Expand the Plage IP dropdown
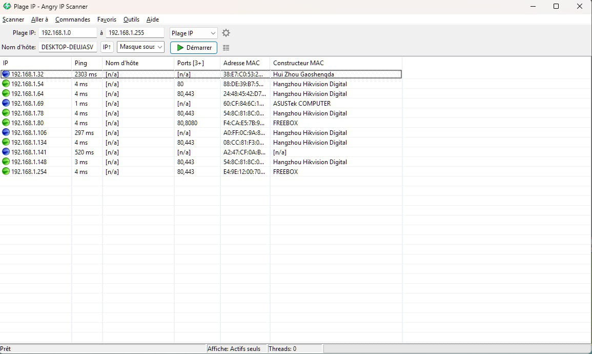592x354 pixels. click(194, 33)
